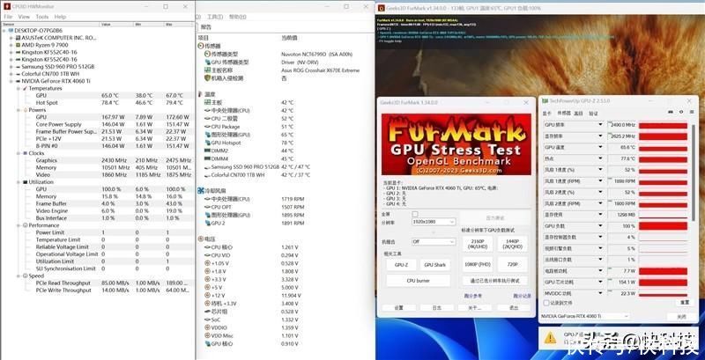This screenshot has width=705, height=360.
Task: Click the DIMM2 memory icon in AIDA64
Action: click(207, 151)
